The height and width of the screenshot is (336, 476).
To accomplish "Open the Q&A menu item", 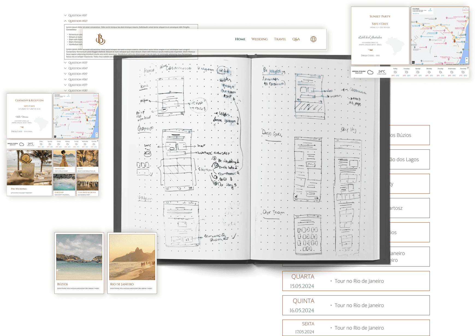I will (x=296, y=39).
